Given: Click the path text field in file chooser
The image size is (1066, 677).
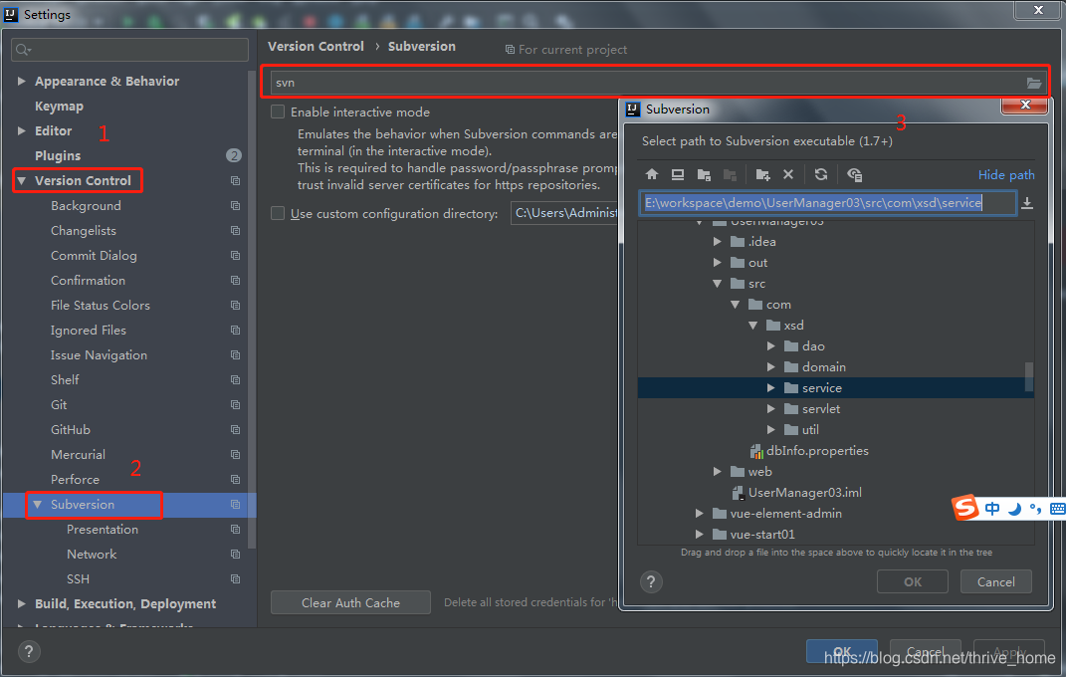Looking at the screenshot, I should click(x=827, y=202).
